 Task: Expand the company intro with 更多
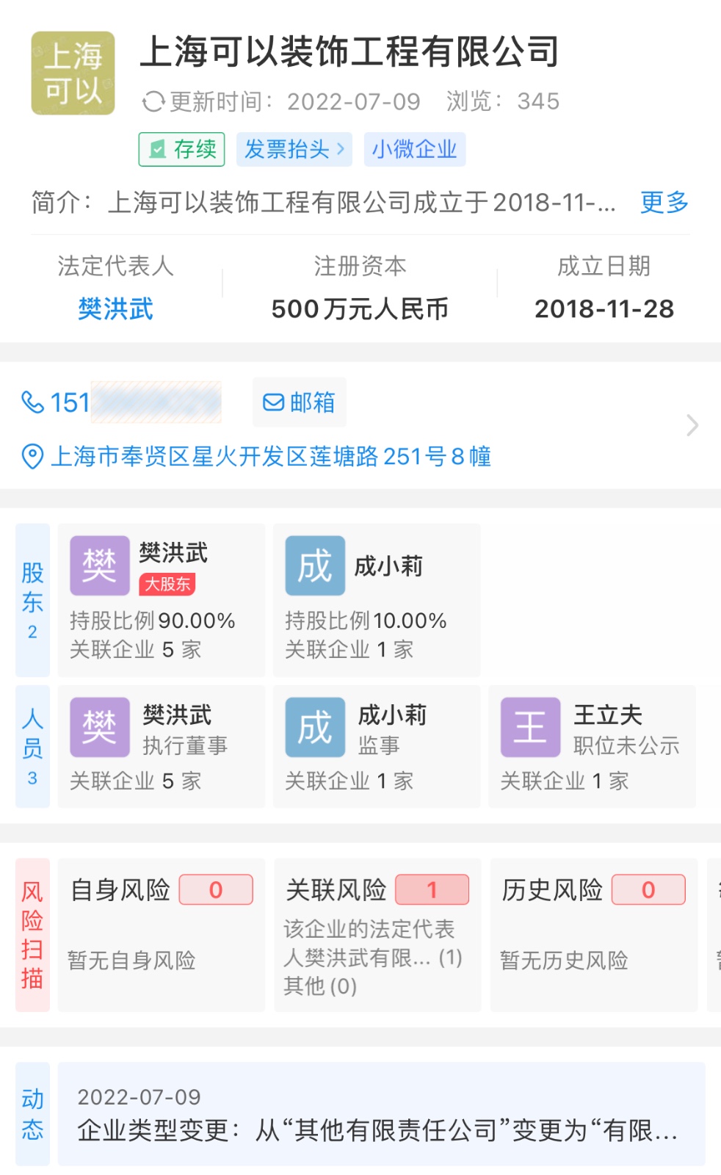(x=664, y=202)
